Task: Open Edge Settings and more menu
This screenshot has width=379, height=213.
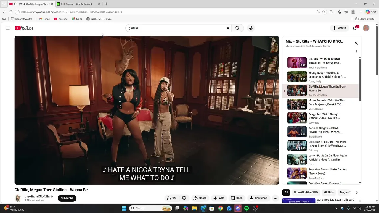Action: 360,12
